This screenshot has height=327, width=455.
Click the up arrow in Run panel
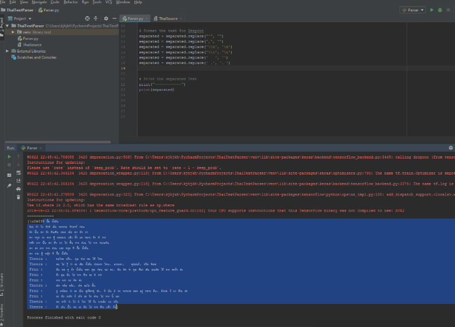(19, 157)
